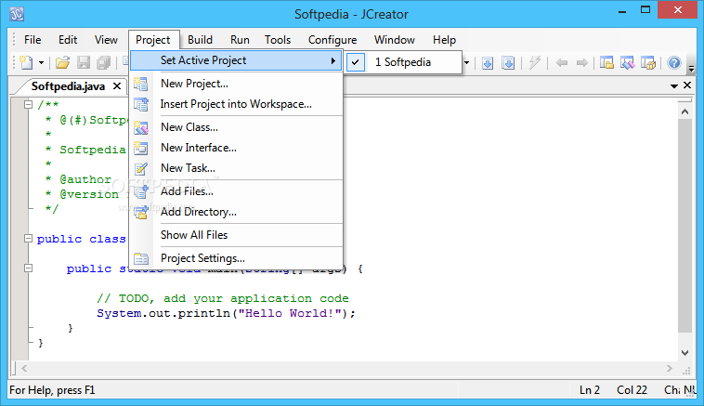Click the New Interface menu icon
The width and height of the screenshot is (704, 406).
(140, 148)
